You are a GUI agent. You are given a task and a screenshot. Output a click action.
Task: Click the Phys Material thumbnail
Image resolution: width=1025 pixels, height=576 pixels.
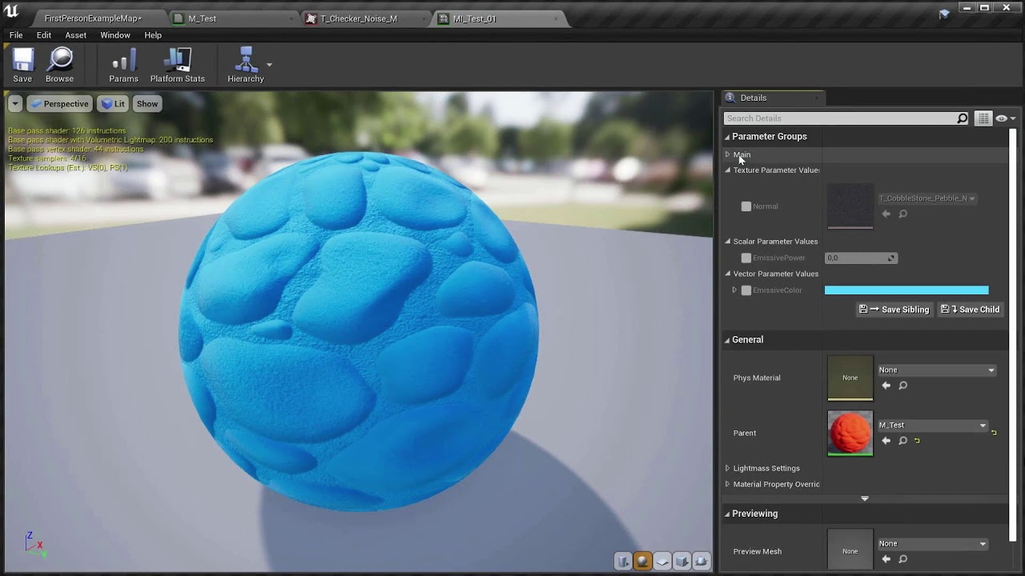click(x=850, y=378)
